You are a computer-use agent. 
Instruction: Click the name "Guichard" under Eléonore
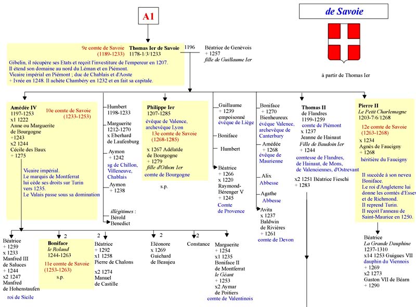(161, 256)
